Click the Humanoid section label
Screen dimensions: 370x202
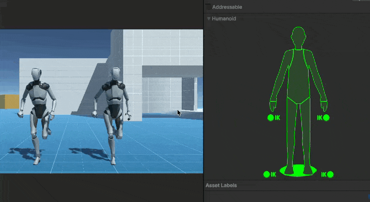(224, 19)
